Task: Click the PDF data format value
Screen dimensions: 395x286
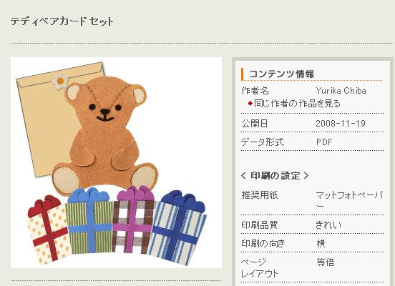Action: coord(324,142)
